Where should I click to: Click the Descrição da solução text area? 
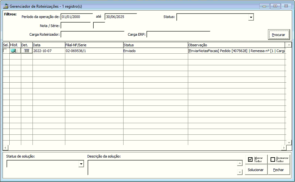162,168
